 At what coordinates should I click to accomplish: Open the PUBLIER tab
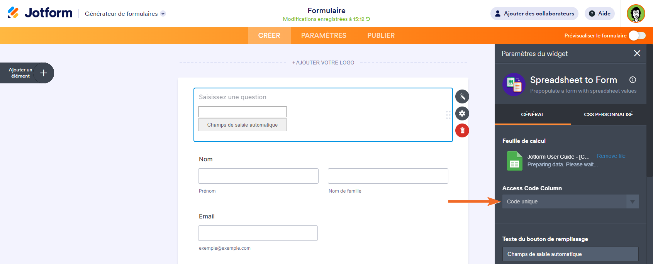[381, 36]
